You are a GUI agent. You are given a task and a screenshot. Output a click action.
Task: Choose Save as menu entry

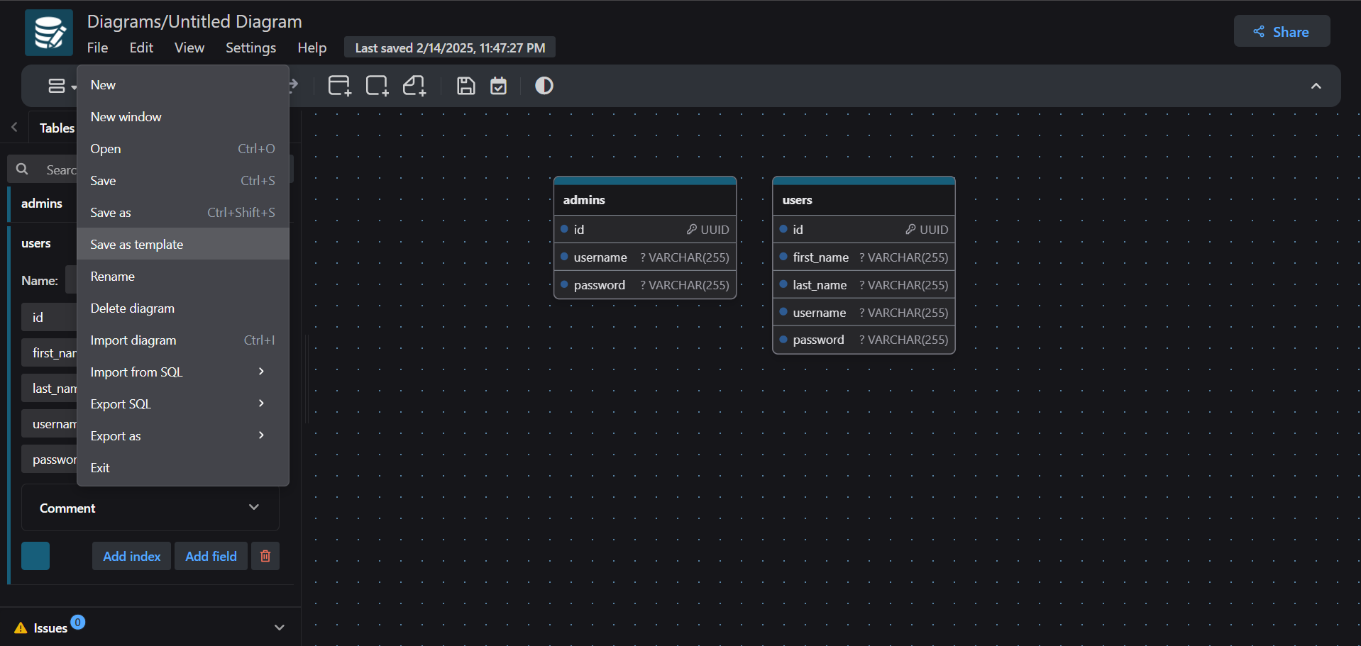click(x=183, y=212)
